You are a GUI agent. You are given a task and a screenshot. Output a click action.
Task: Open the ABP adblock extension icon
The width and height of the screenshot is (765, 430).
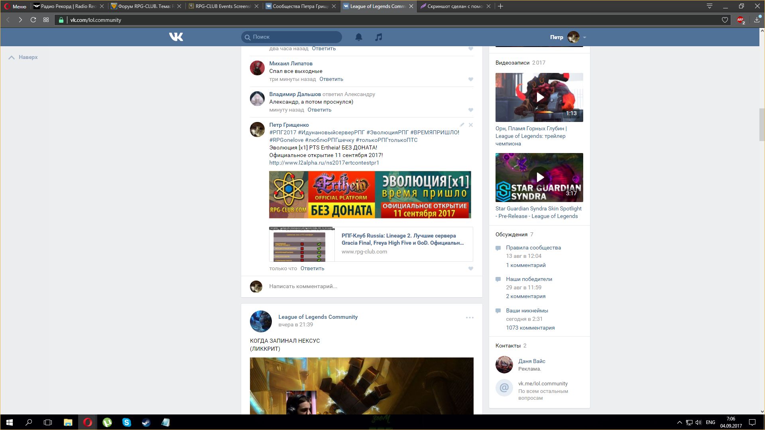coord(741,20)
